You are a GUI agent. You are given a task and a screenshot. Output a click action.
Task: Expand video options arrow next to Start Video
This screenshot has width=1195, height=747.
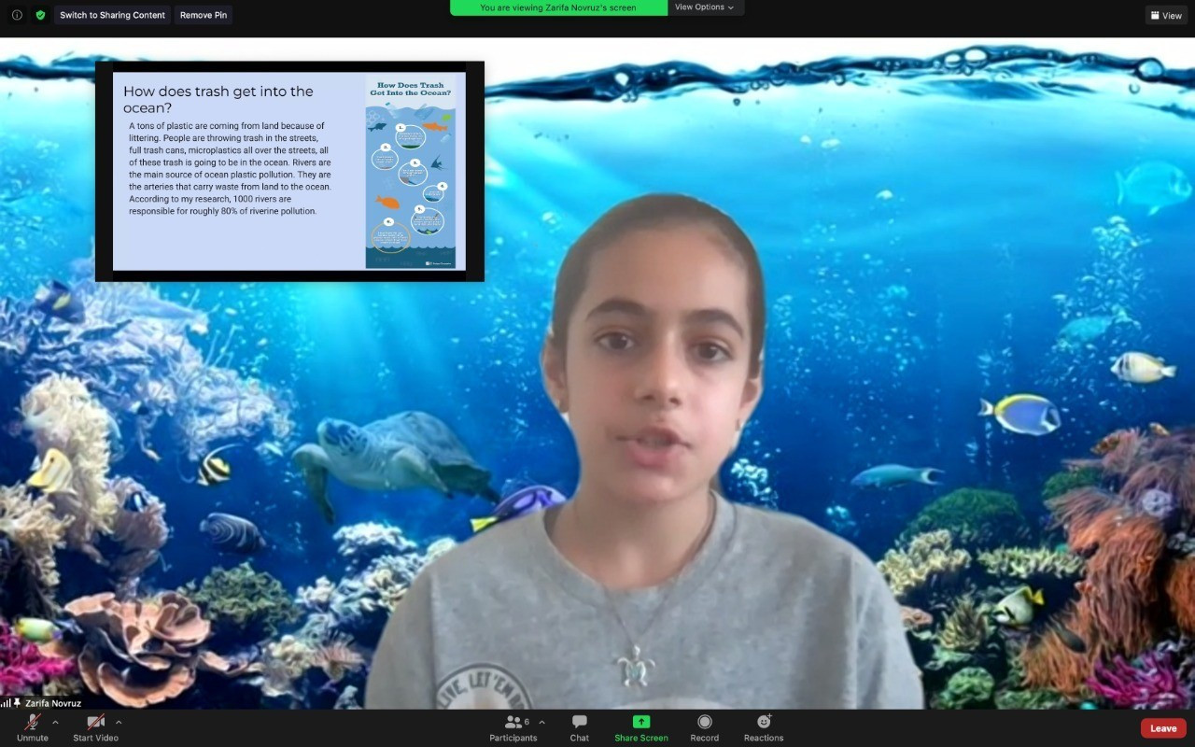119,722
